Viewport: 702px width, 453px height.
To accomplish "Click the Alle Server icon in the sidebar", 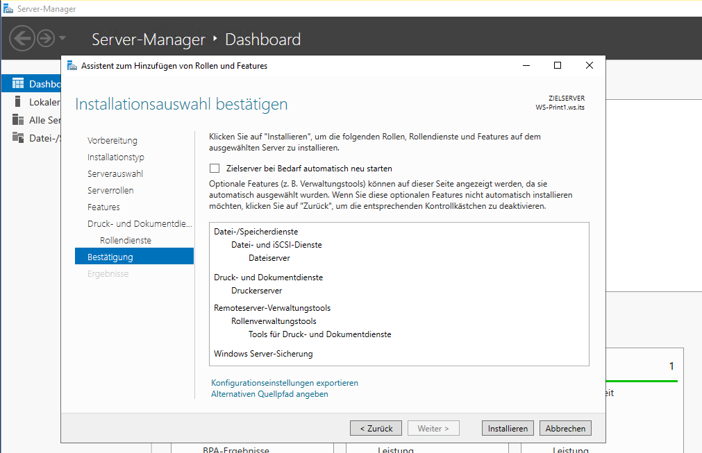I will coord(18,120).
